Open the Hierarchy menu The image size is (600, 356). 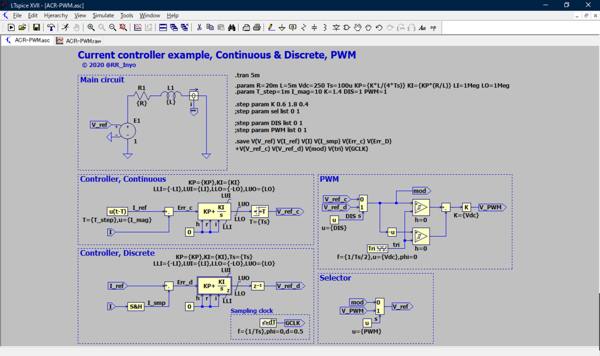coord(56,15)
